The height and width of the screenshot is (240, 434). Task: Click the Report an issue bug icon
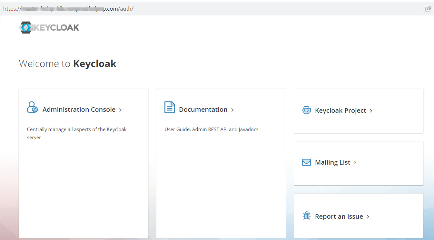tap(306, 216)
